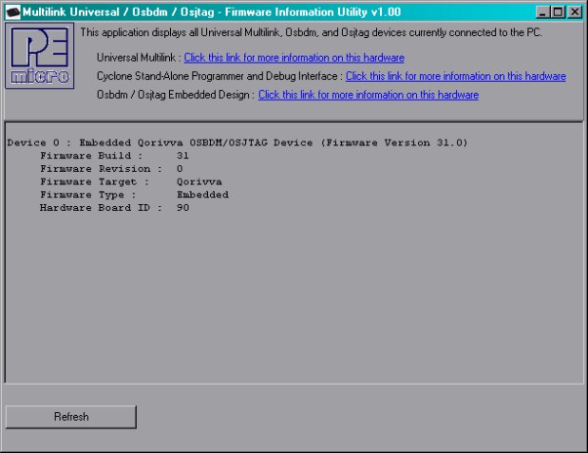Open the Cyclone Stand-Alone Programmer hardware information link

[456, 76]
